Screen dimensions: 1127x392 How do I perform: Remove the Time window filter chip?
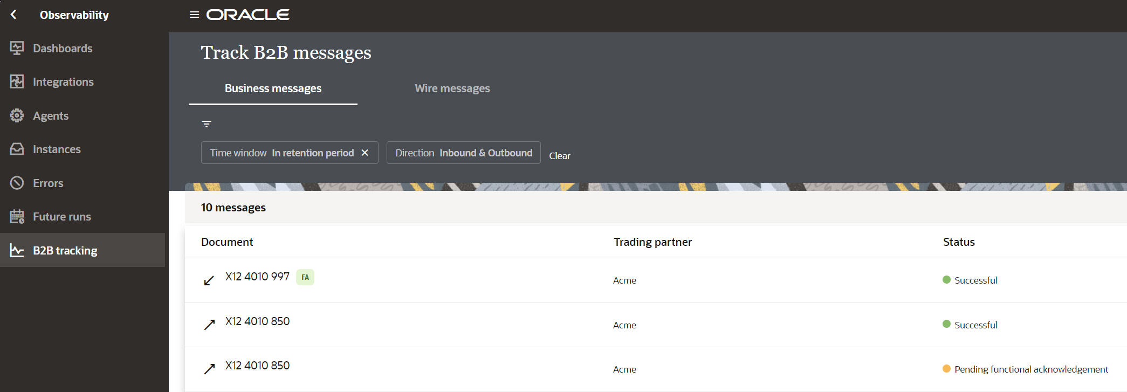pyautogui.click(x=365, y=153)
